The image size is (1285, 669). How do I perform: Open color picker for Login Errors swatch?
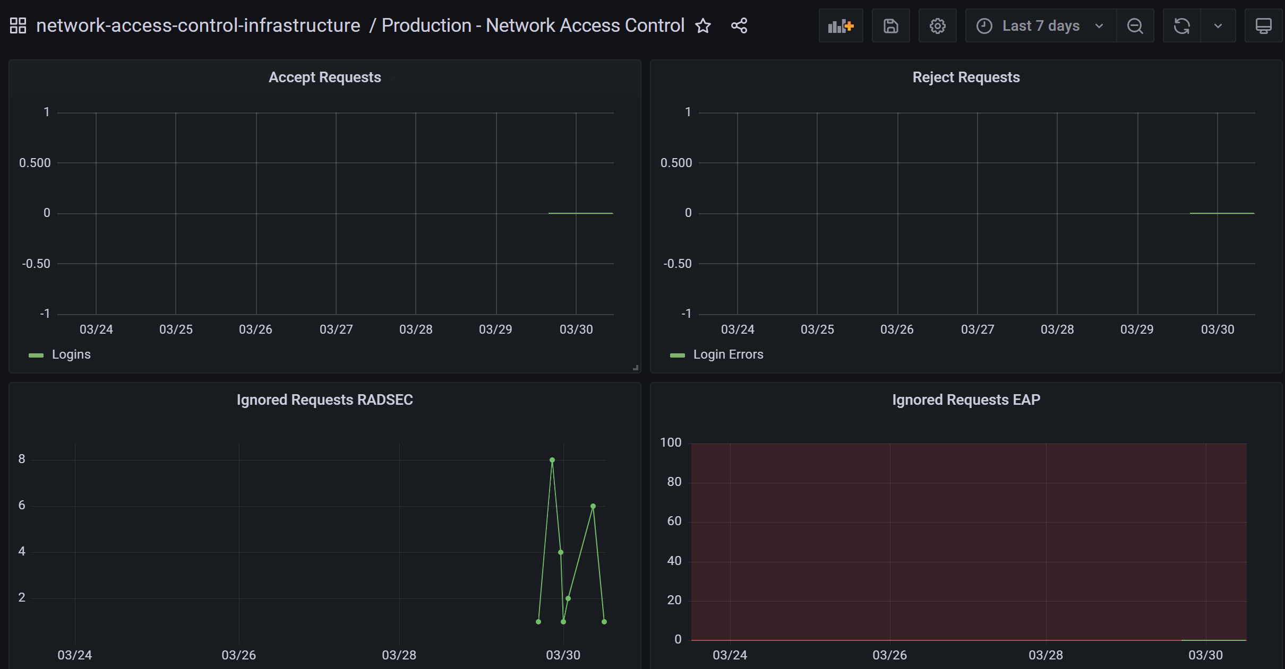point(678,355)
